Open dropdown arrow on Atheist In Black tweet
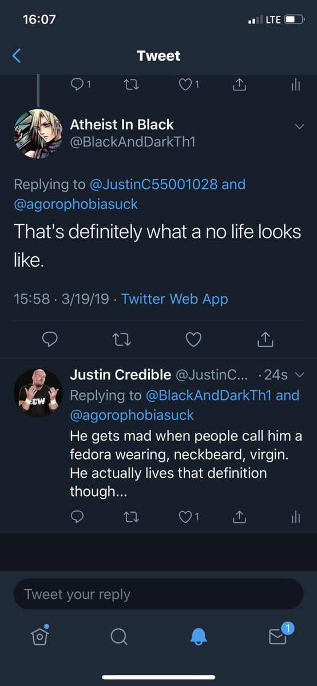Image resolution: width=317 pixels, height=686 pixels. (299, 127)
